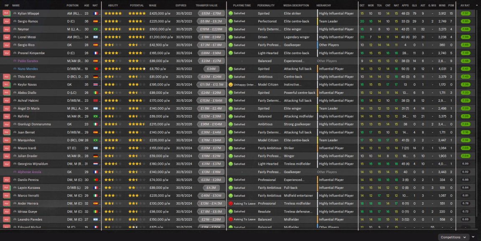
Task: Click the 7.97 average rating badge
Action: tap(465, 13)
